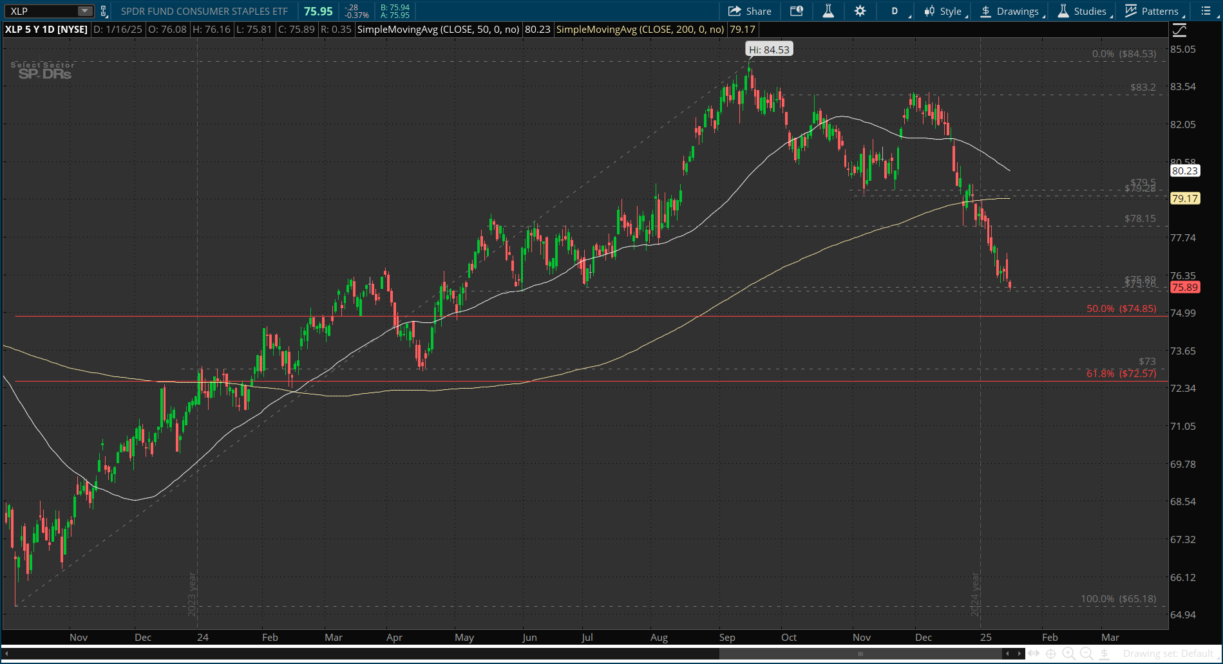Click the scroll left arrow on the time axis

1008,654
